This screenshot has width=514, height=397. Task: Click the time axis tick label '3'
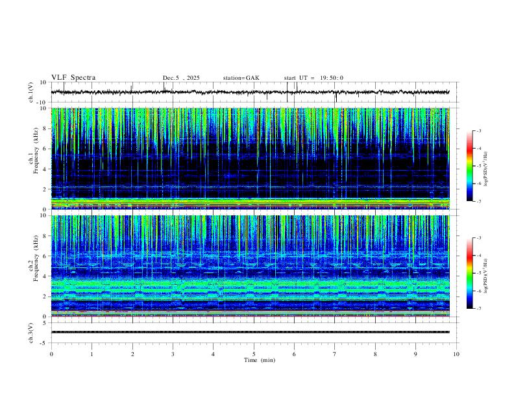(173, 354)
